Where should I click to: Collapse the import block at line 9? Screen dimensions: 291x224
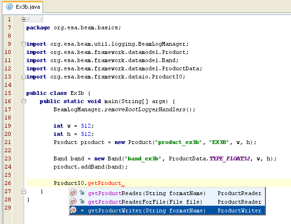click(x=24, y=44)
